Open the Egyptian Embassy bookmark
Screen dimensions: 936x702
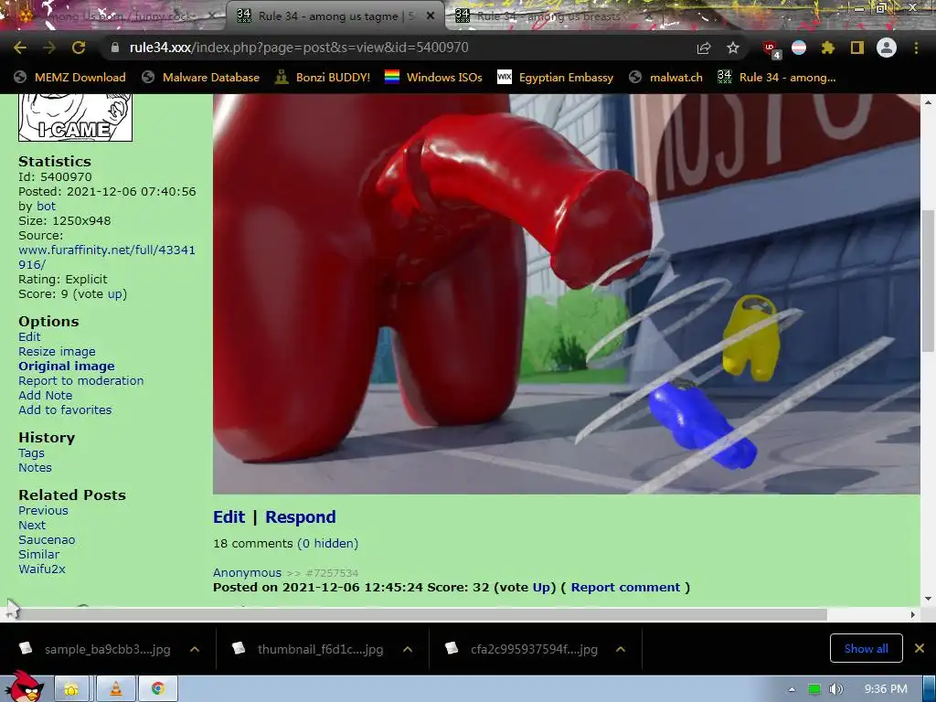(x=555, y=77)
